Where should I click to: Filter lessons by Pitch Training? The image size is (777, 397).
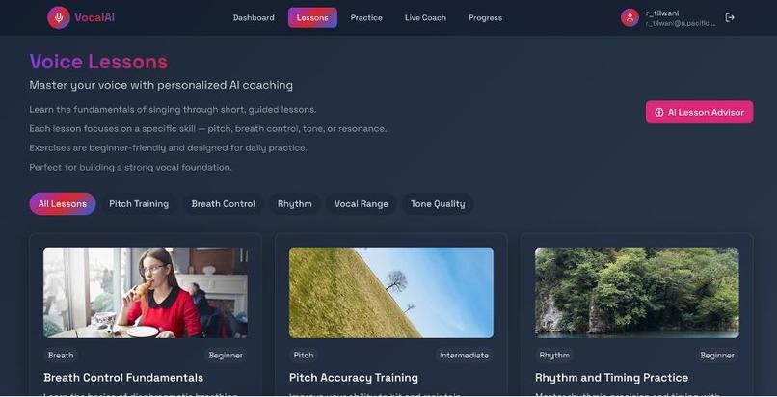click(x=139, y=204)
